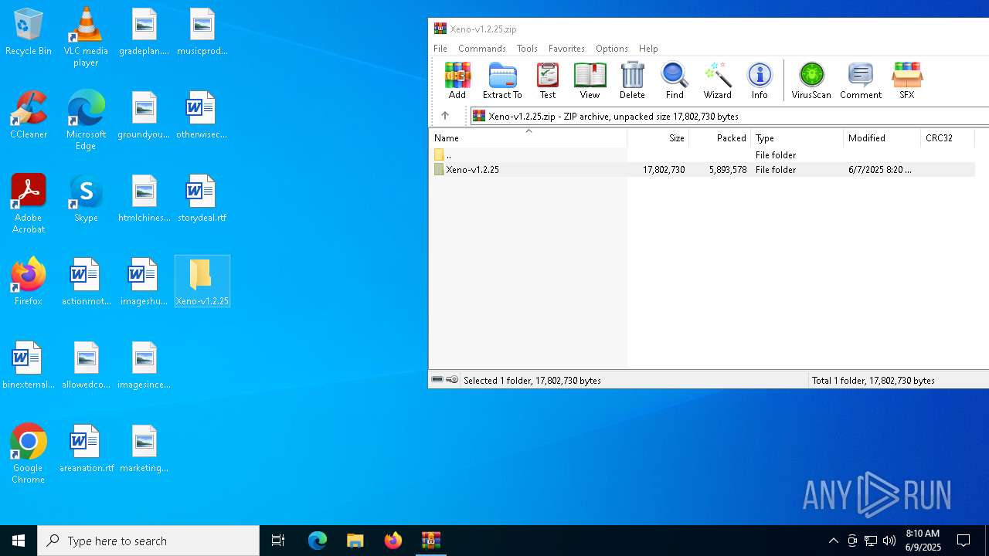Run Test on the archive
Screen dimensions: 989x556
547,80
